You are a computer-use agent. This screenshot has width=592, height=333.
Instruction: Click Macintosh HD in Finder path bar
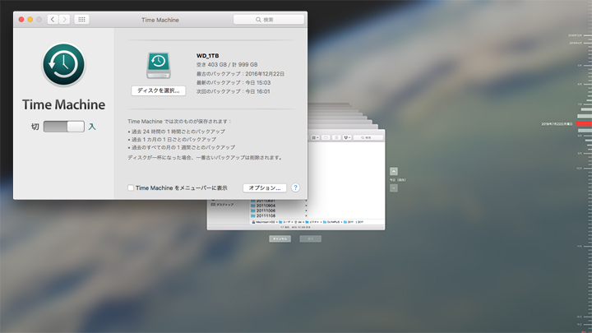[x=264, y=222]
